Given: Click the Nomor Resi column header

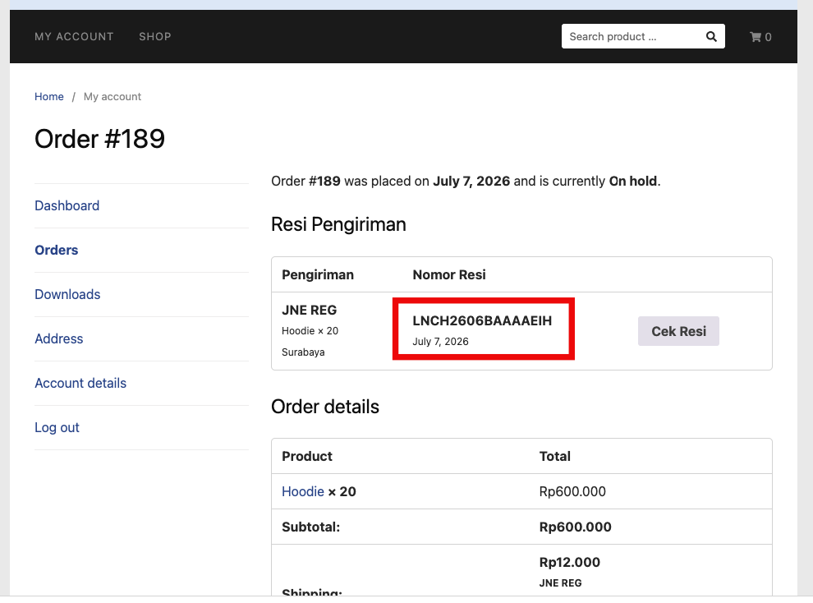Looking at the screenshot, I should [449, 274].
